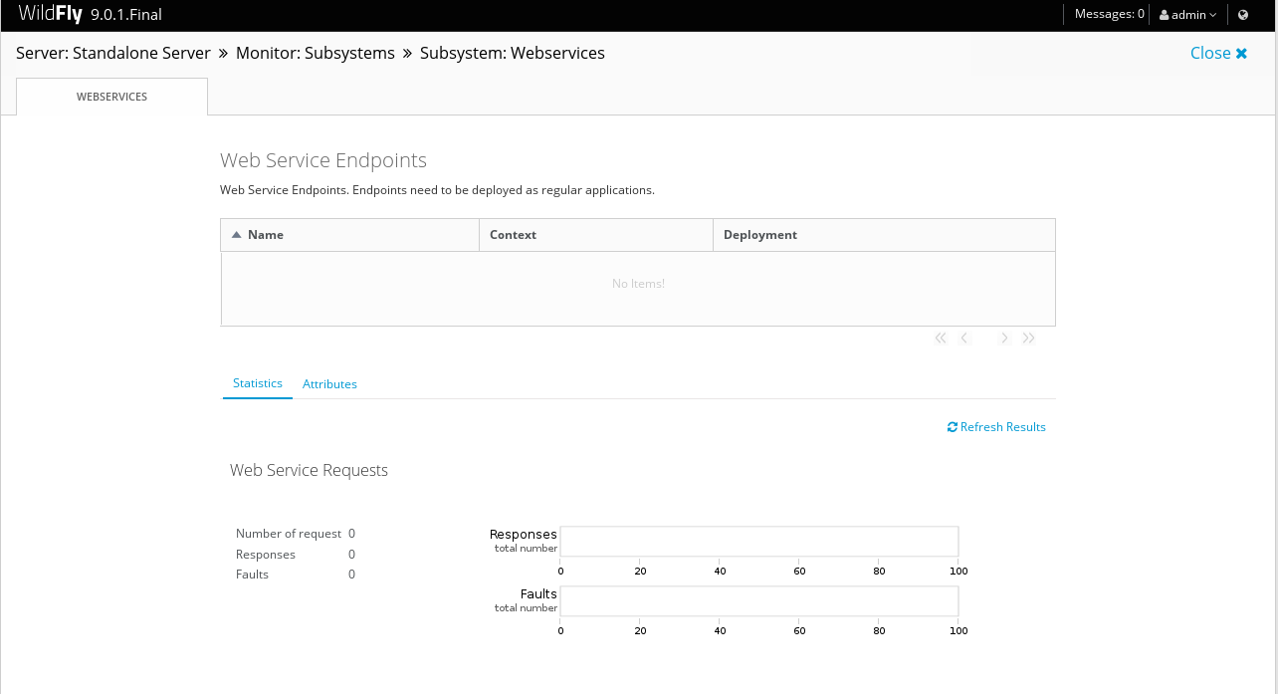Viewport: 1278px width, 694px height.
Task: Click the globe icon in the header
Action: (x=1243, y=15)
